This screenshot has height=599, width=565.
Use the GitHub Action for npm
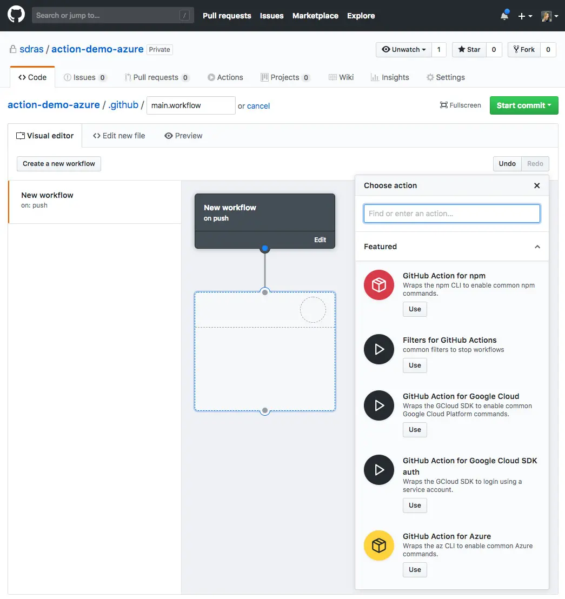[x=415, y=309]
